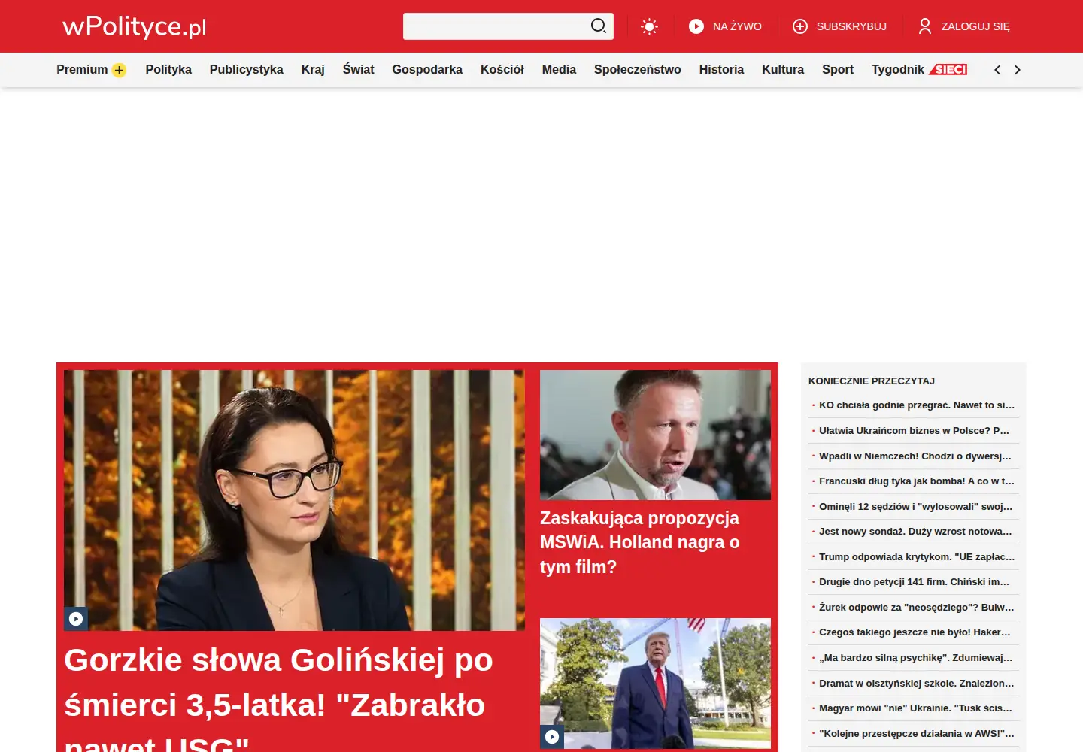The image size is (1083, 752).
Task: Go to the Kultura category
Action: [783, 70]
